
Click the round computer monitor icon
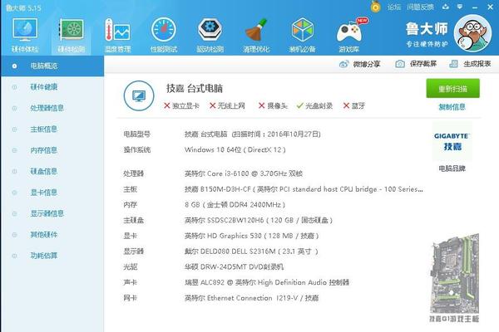pos(139,95)
